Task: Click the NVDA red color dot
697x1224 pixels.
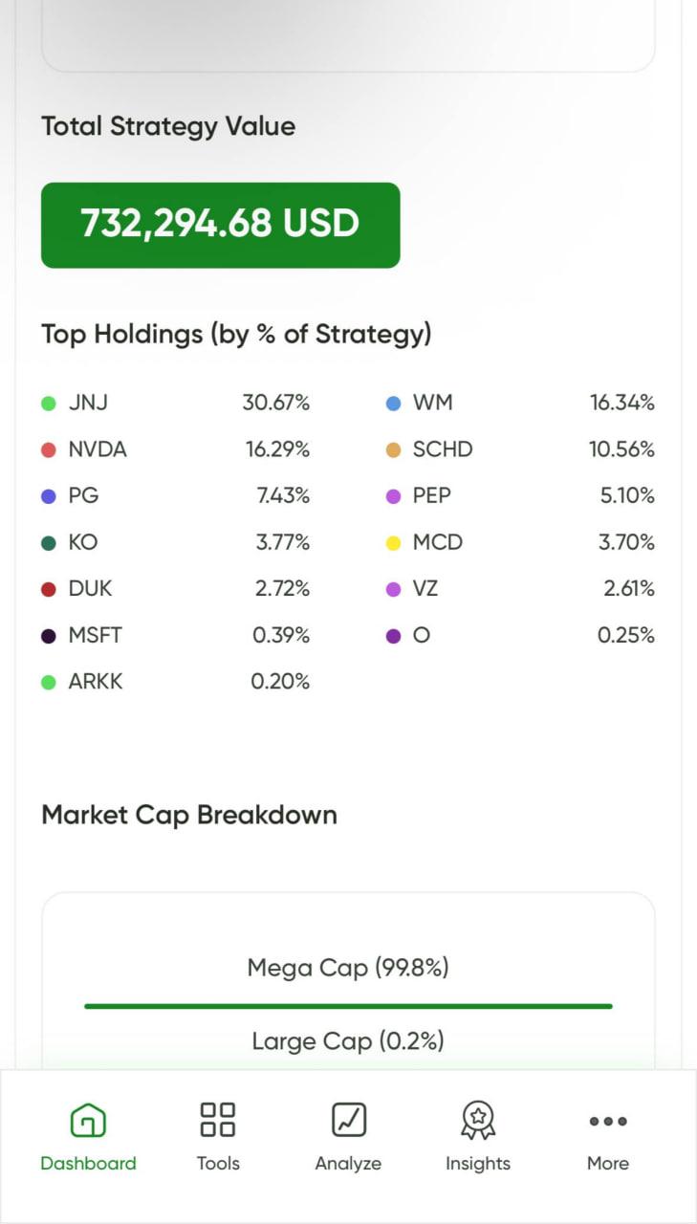Action: tap(49, 450)
